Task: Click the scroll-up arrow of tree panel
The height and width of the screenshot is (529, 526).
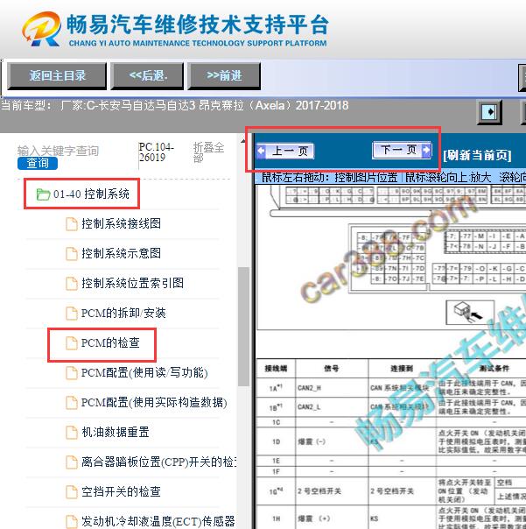Action: coord(242,141)
